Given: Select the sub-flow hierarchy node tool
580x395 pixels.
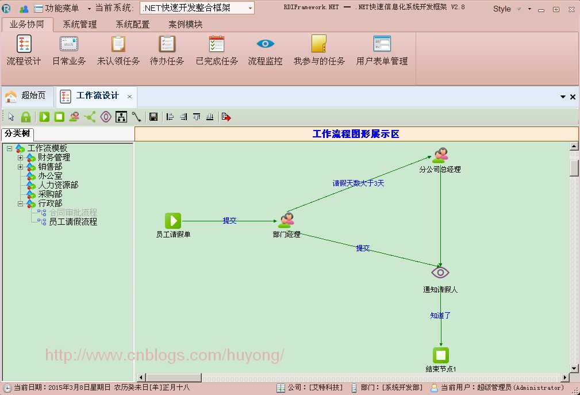Looking at the screenshot, I should [x=121, y=117].
